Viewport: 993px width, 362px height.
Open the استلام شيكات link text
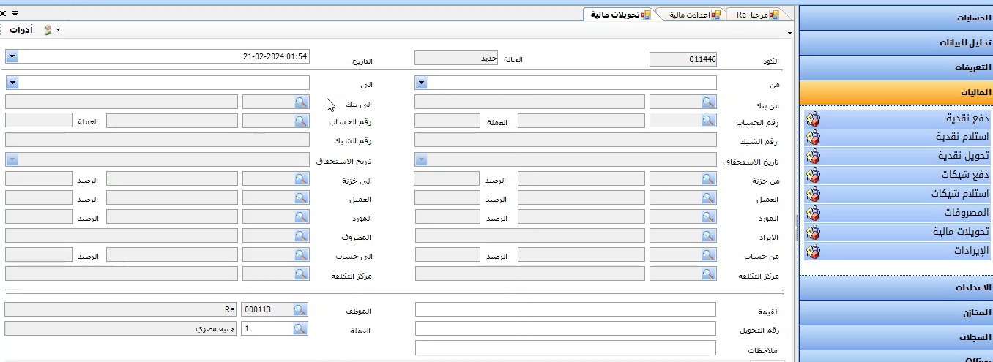point(960,195)
